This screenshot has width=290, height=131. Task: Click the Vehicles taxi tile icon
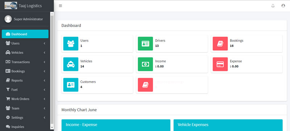point(71,64)
